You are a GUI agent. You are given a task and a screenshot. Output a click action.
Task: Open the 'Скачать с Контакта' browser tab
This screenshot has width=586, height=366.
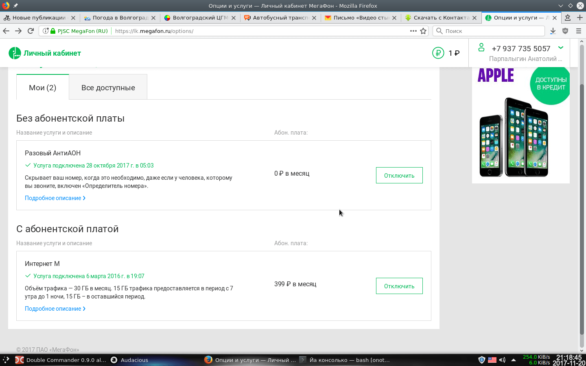[x=440, y=17]
